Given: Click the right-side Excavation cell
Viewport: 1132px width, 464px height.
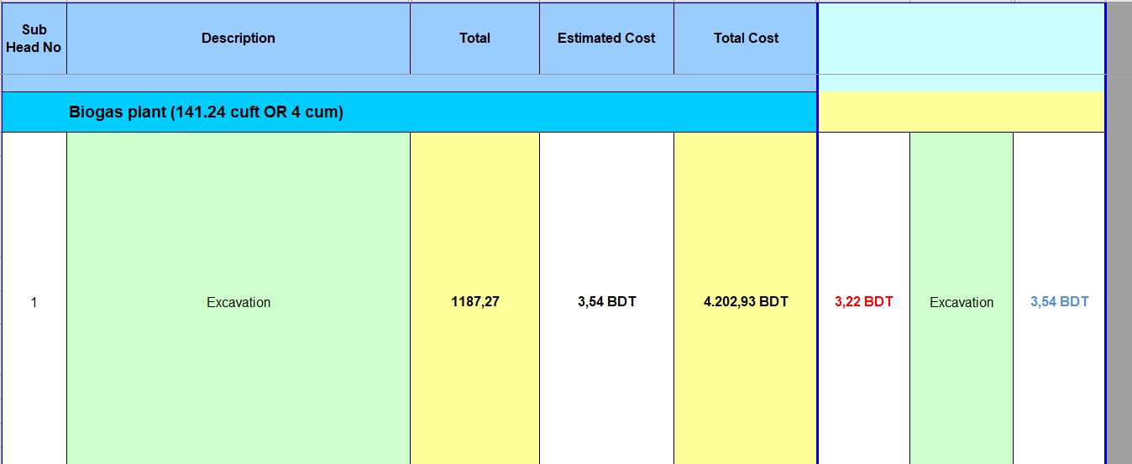Looking at the screenshot, I should [961, 302].
